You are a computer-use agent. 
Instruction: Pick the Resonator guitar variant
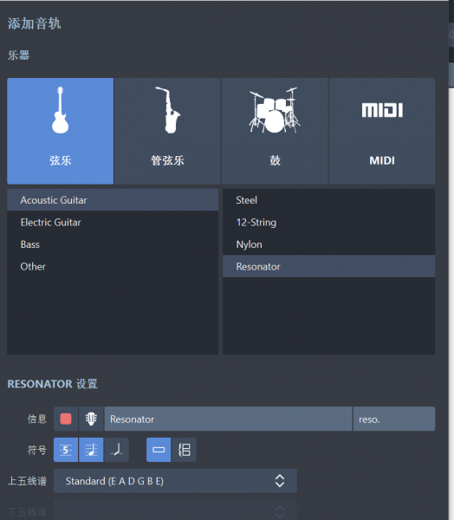329,266
